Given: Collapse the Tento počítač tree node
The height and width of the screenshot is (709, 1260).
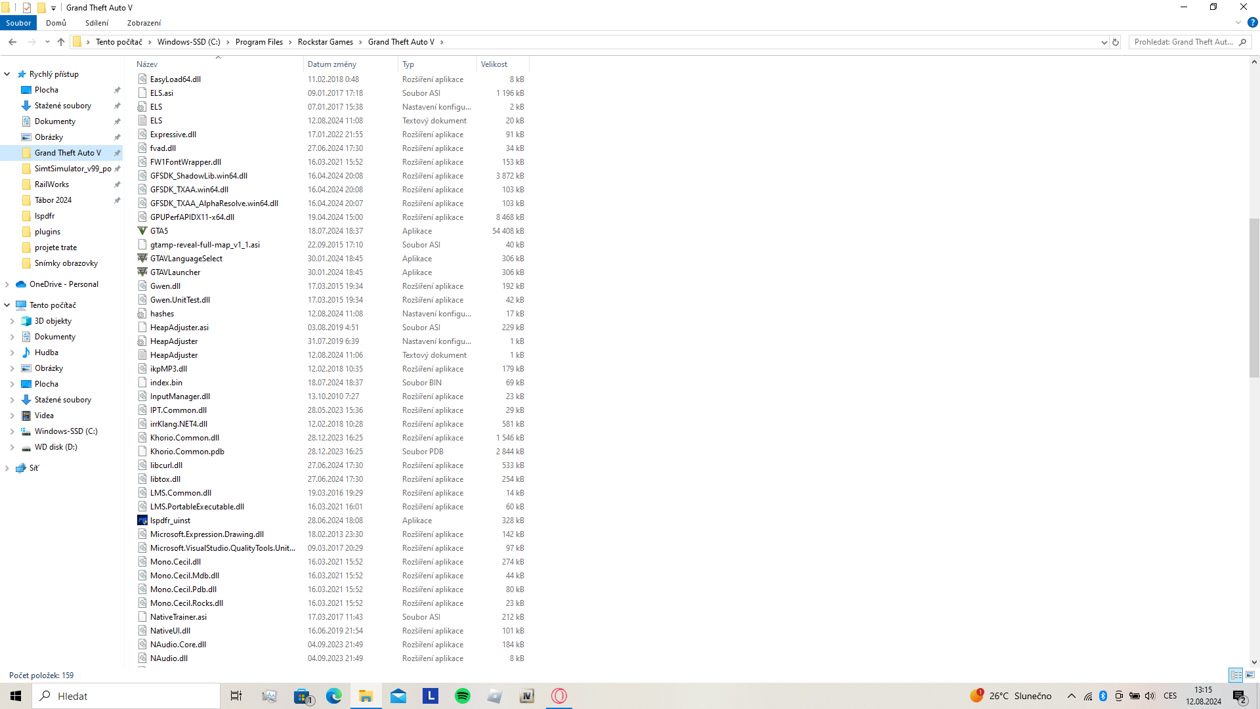Looking at the screenshot, I should [x=7, y=305].
